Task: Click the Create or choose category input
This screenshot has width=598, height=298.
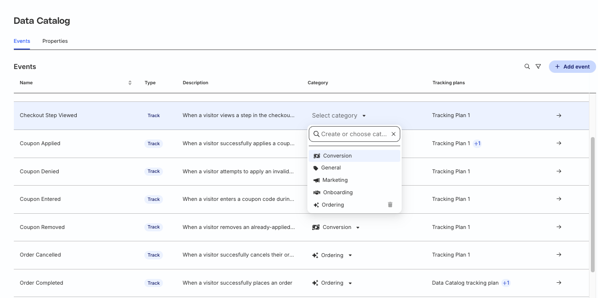Action: [x=354, y=134]
